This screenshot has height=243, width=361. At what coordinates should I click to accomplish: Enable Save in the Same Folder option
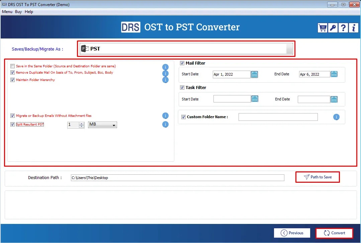tap(12, 66)
